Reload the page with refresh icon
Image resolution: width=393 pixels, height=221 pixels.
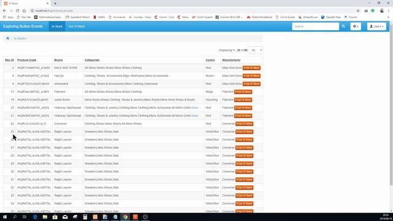[18, 11]
